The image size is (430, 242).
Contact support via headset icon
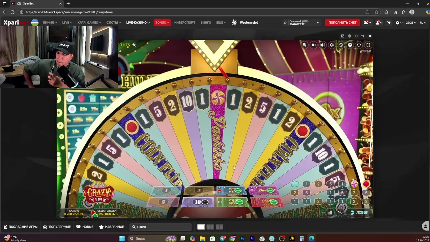(359, 45)
